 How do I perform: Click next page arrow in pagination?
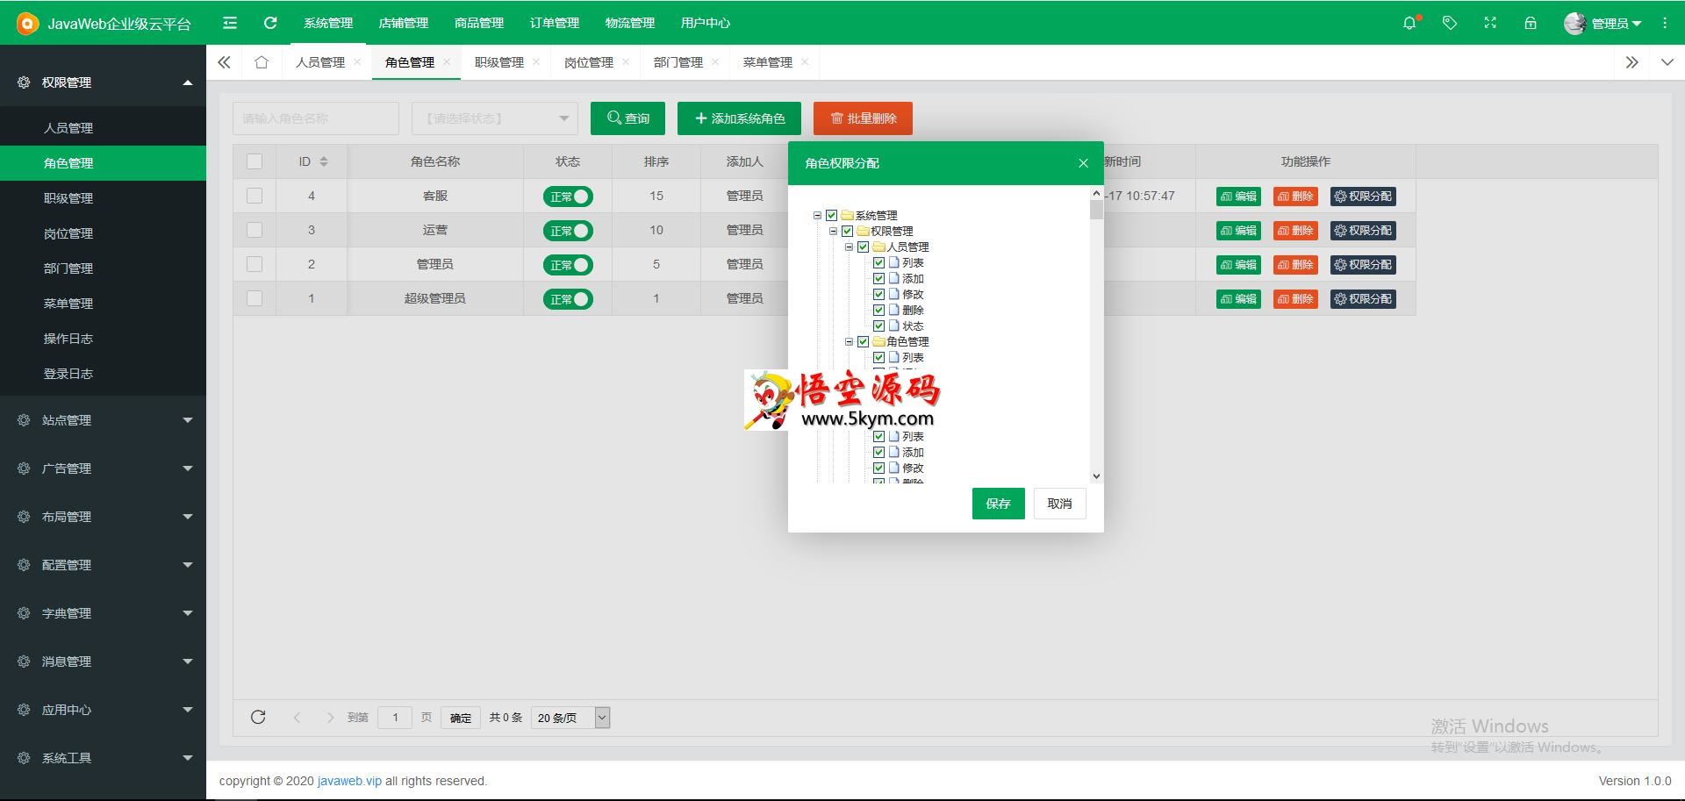pos(330,718)
